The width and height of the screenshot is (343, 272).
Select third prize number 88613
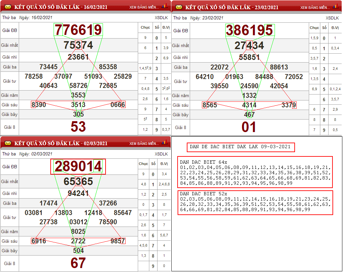279,67
